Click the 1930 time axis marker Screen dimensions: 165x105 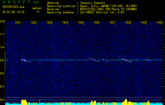(159, 22)
